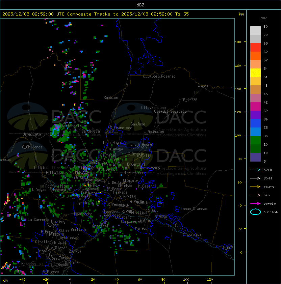Click the orange 60 dBZ color swatch
This screenshot has height=284, width=281.
click(255, 56)
